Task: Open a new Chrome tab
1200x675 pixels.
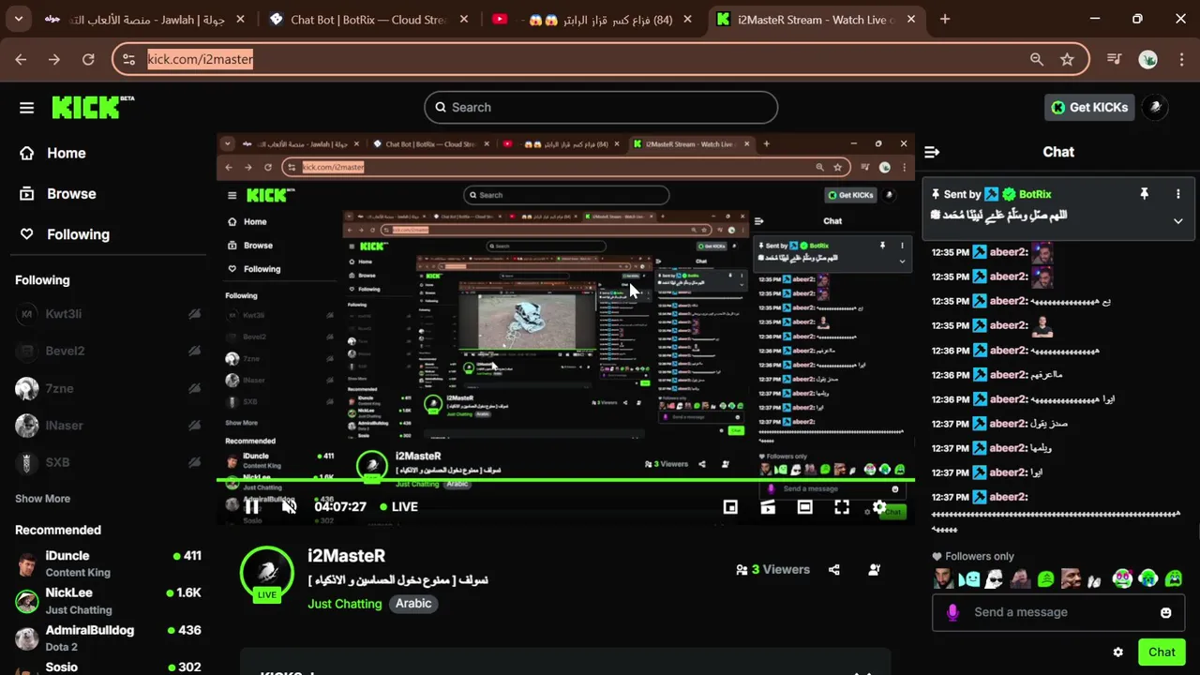Action: (x=945, y=19)
